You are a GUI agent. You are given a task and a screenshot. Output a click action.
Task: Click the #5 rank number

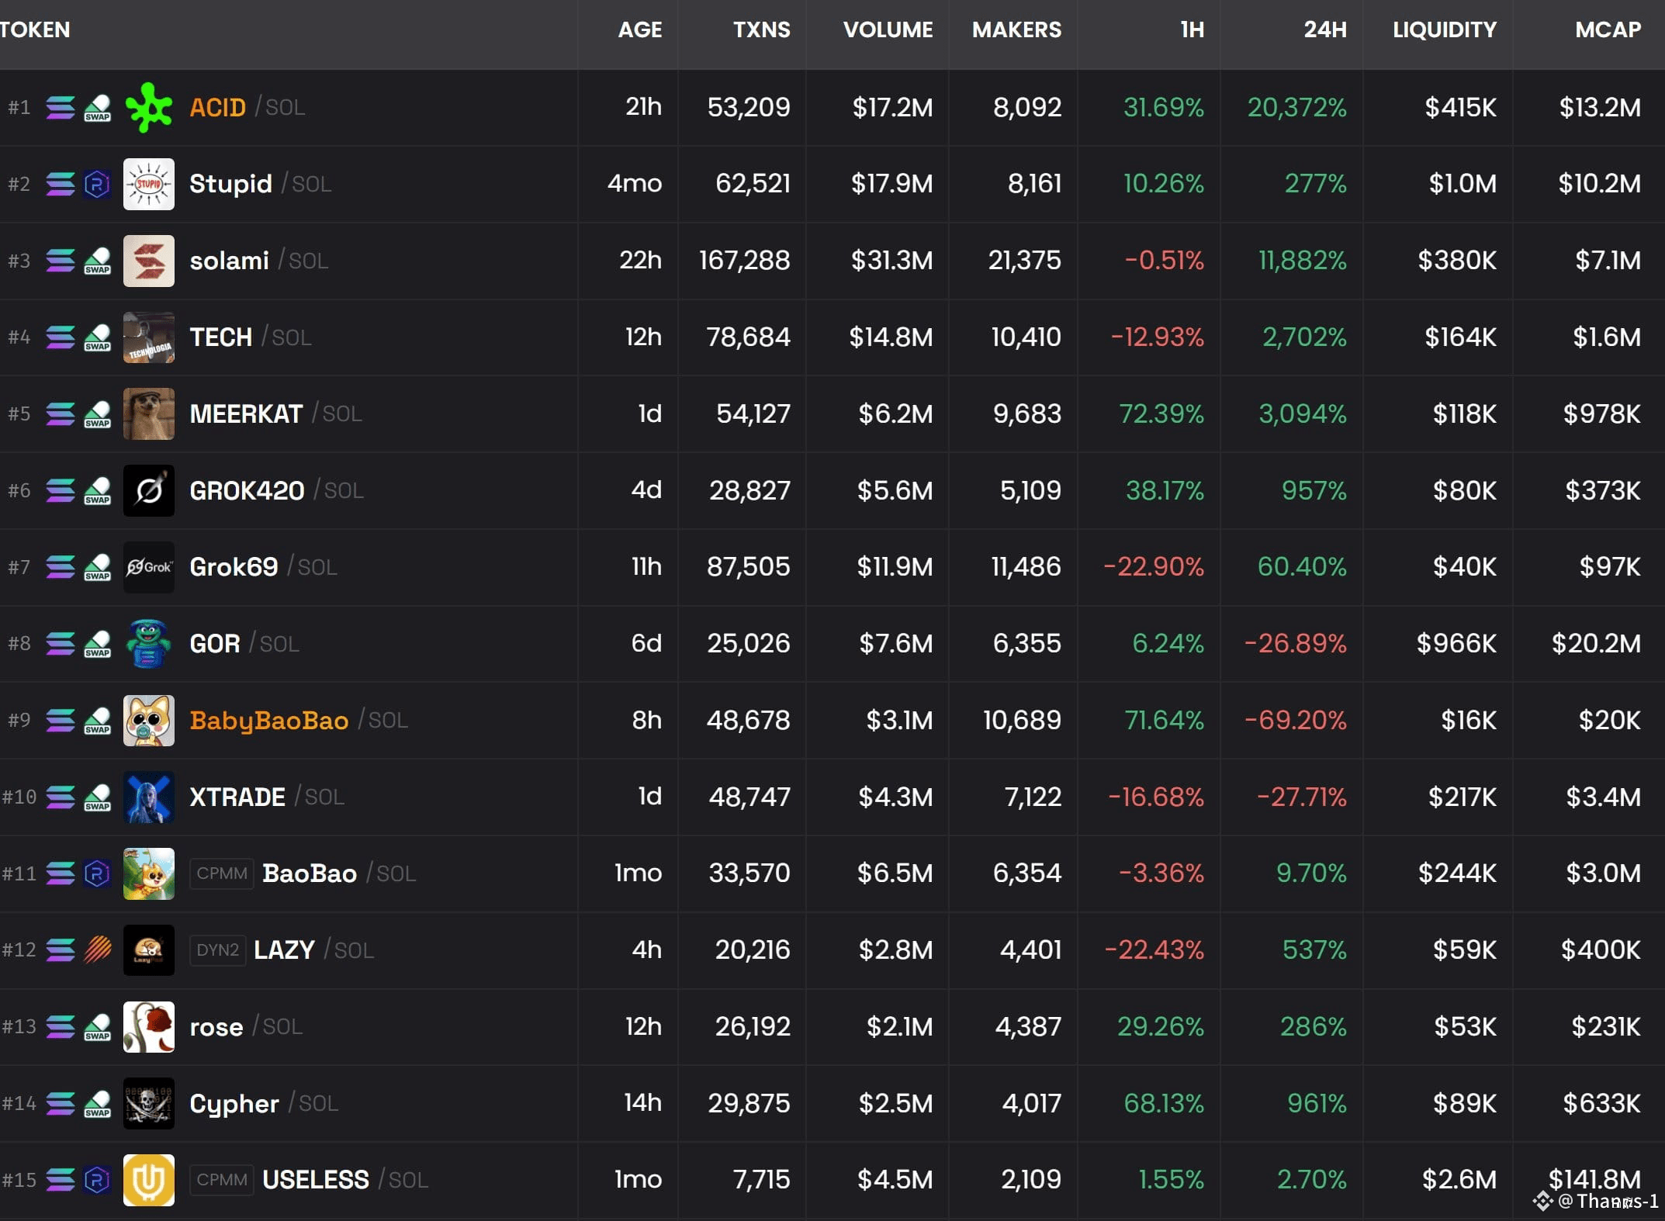pyautogui.click(x=19, y=413)
